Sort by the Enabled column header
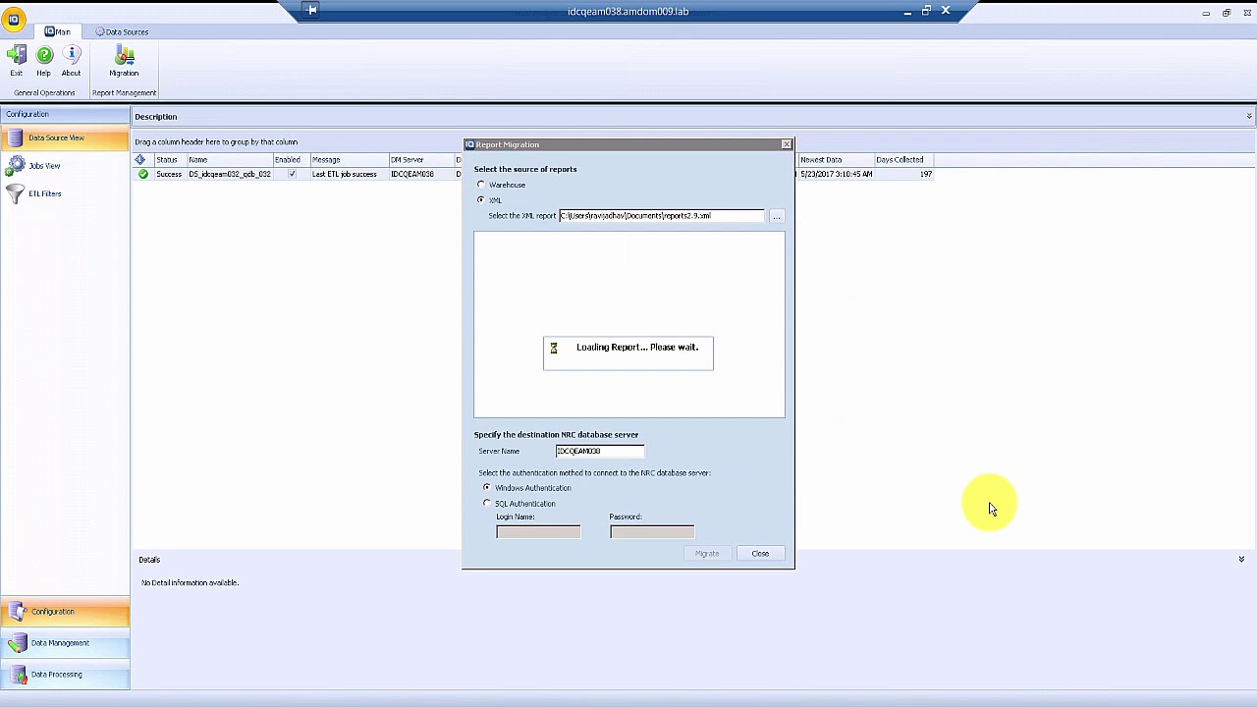The height and width of the screenshot is (707, 1257). pos(291,160)
